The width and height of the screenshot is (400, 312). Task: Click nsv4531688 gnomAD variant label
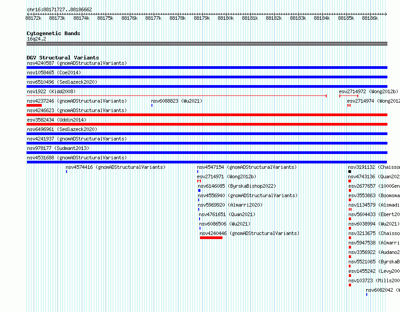pos(77,158)
